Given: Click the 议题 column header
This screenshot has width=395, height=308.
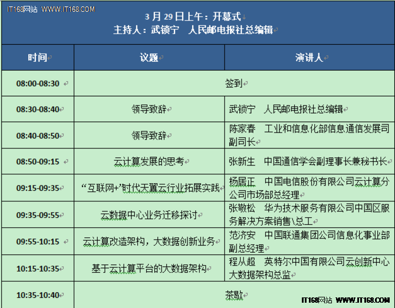Looking at the screenshot, I should point(149,58).
